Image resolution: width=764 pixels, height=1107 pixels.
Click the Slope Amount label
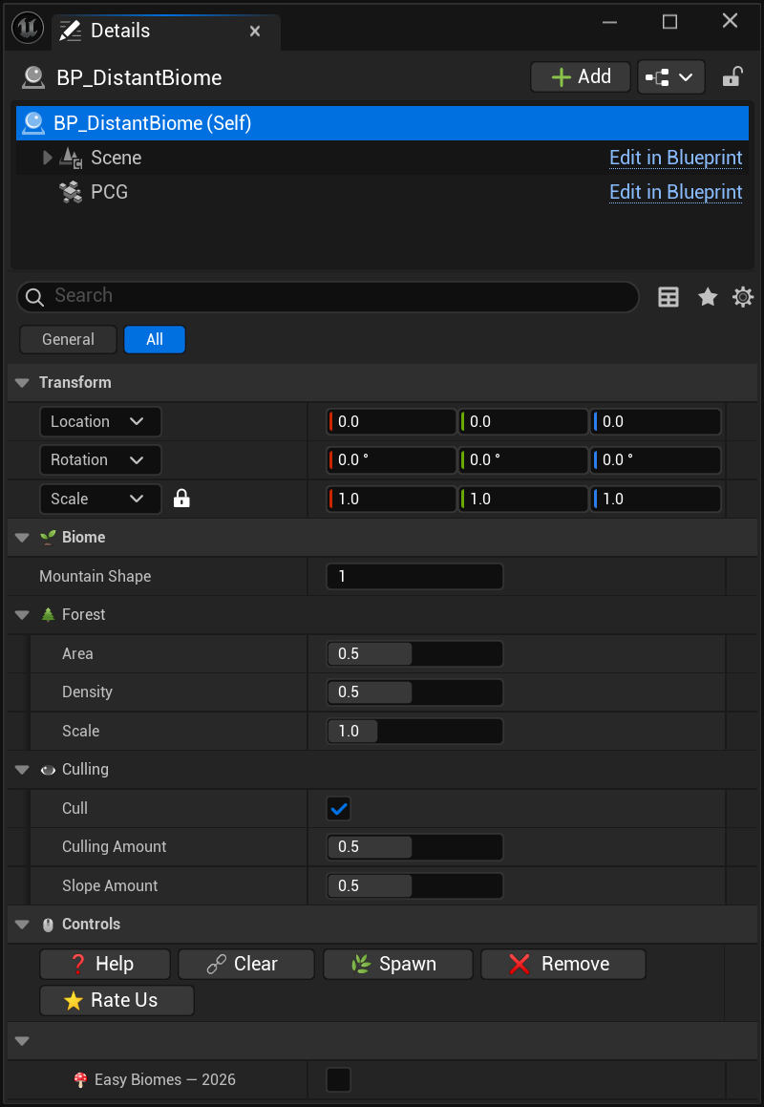coord(110,885)
